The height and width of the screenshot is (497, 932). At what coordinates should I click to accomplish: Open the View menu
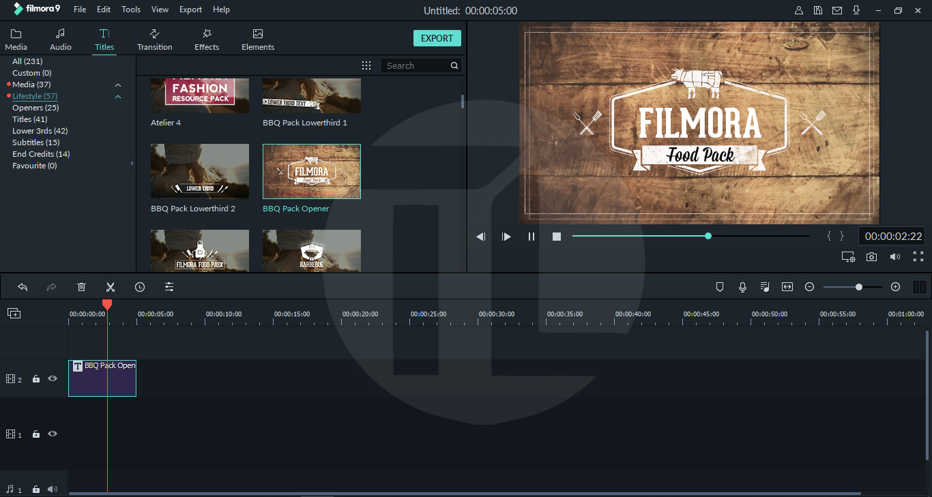click(x=160, y=10)
